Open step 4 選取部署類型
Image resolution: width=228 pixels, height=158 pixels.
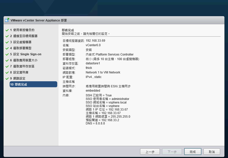click(21, 48)
